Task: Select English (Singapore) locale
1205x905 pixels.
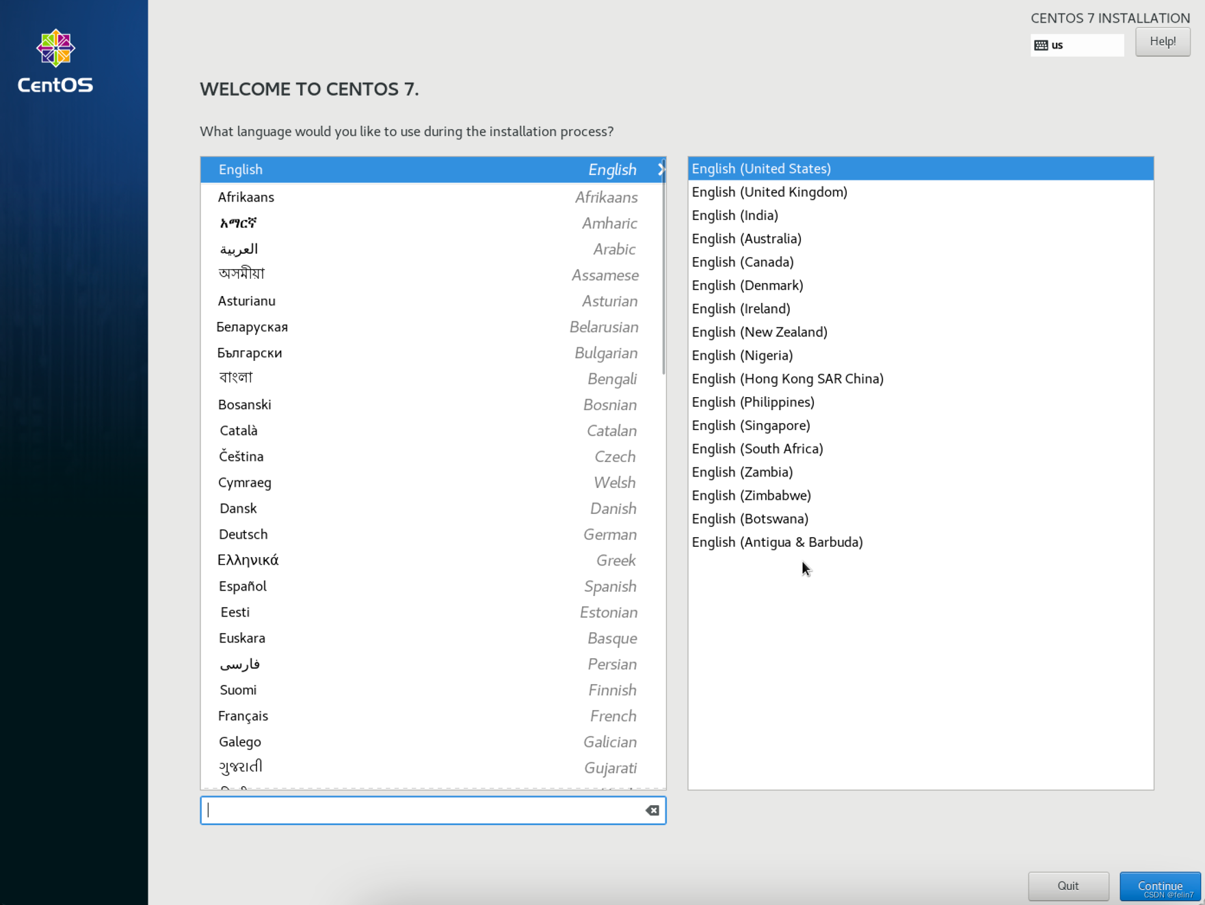Action: coord(921,425)
